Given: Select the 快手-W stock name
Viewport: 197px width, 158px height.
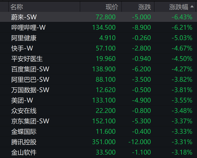Looking at the screenshot, I should coord(22,48).
